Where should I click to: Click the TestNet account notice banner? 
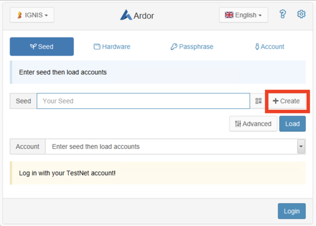coord(157,173)
